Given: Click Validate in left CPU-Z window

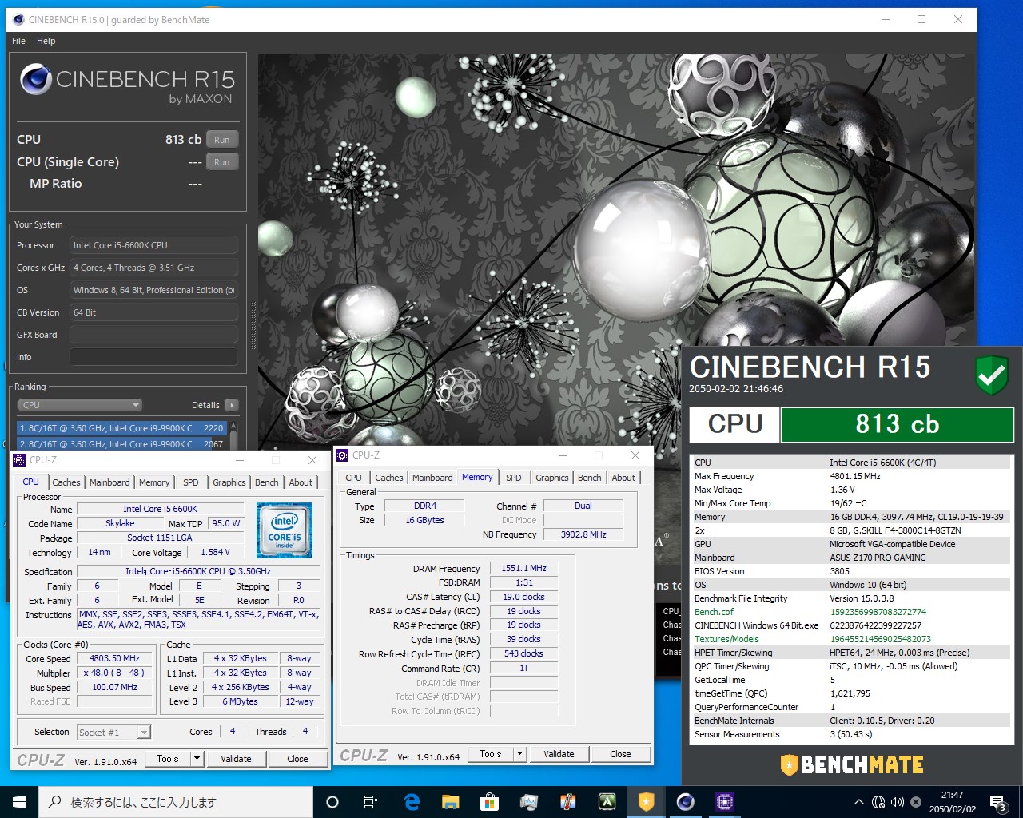Looking at the screenshot, I should pos(236,759).
